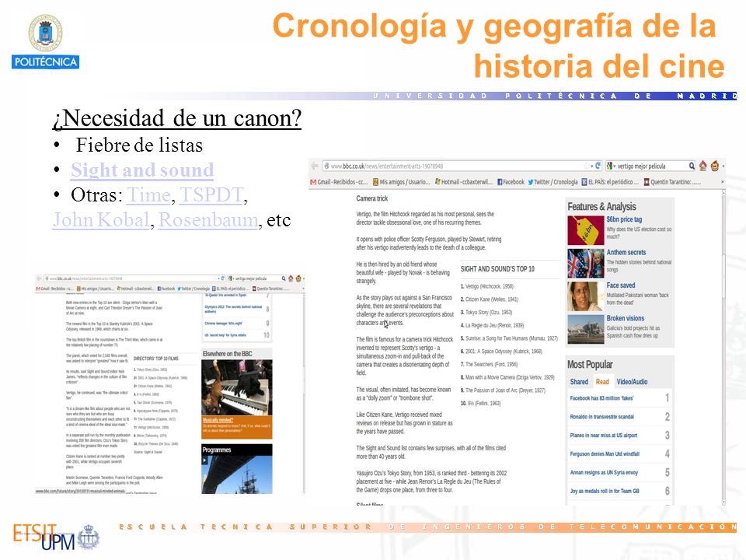746x560 pixels.
Task: Open the 'Anthem secrets' article link
Action: click(626, 252)
